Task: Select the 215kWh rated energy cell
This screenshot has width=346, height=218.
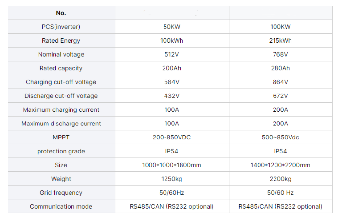Action: pos(280,41)
